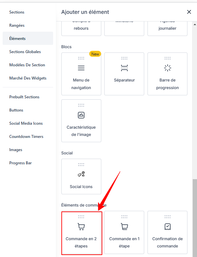Viewport: 197px width, 257px height.
Task: Select the Commande en 1 étape cart icon
Action: click(124, 227)
